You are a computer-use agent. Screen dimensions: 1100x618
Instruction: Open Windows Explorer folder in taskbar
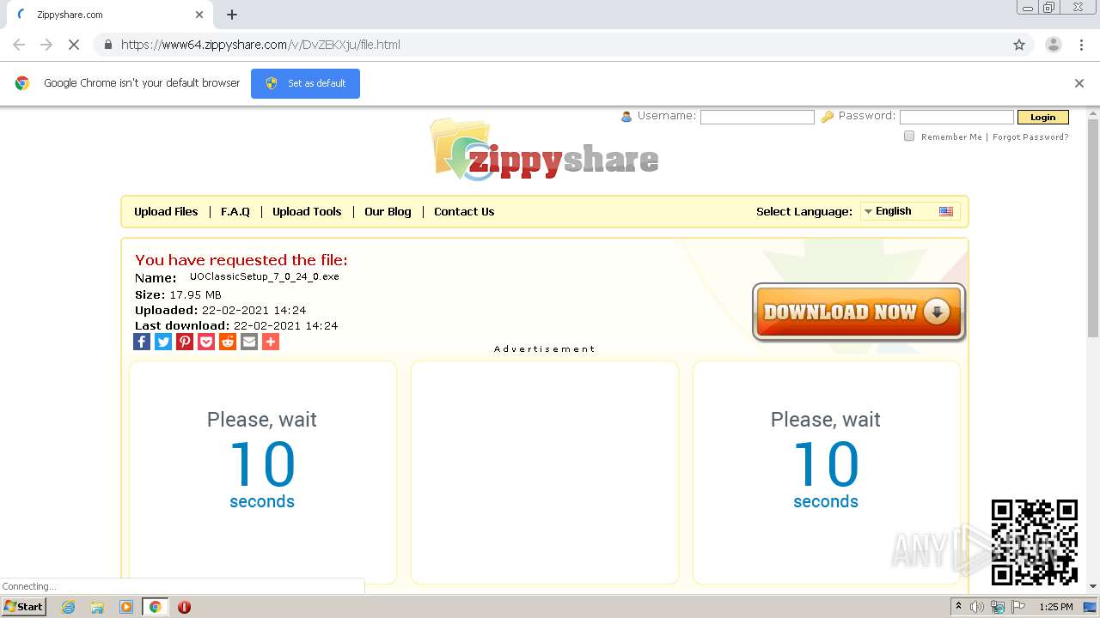point(97,607)
